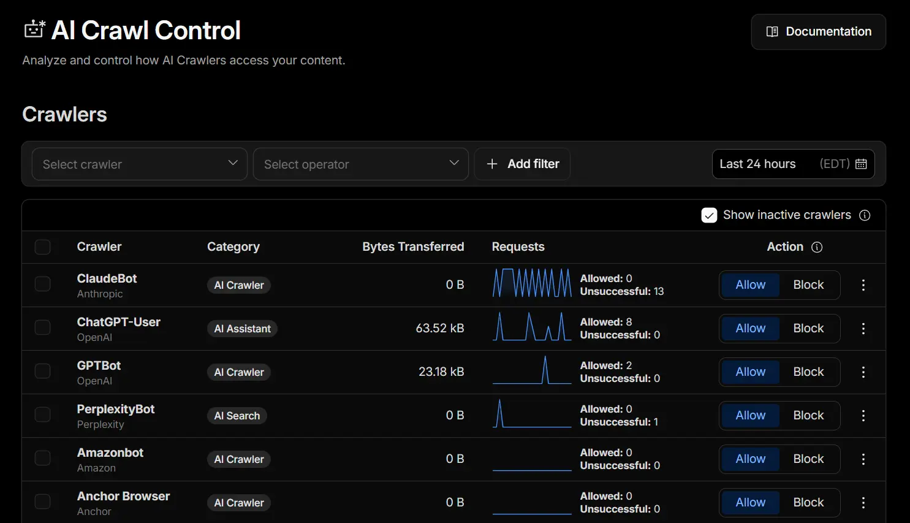Select the ChatGPT-User row checkbox
This screenshot has height=523, width=910.
point(42,327)
